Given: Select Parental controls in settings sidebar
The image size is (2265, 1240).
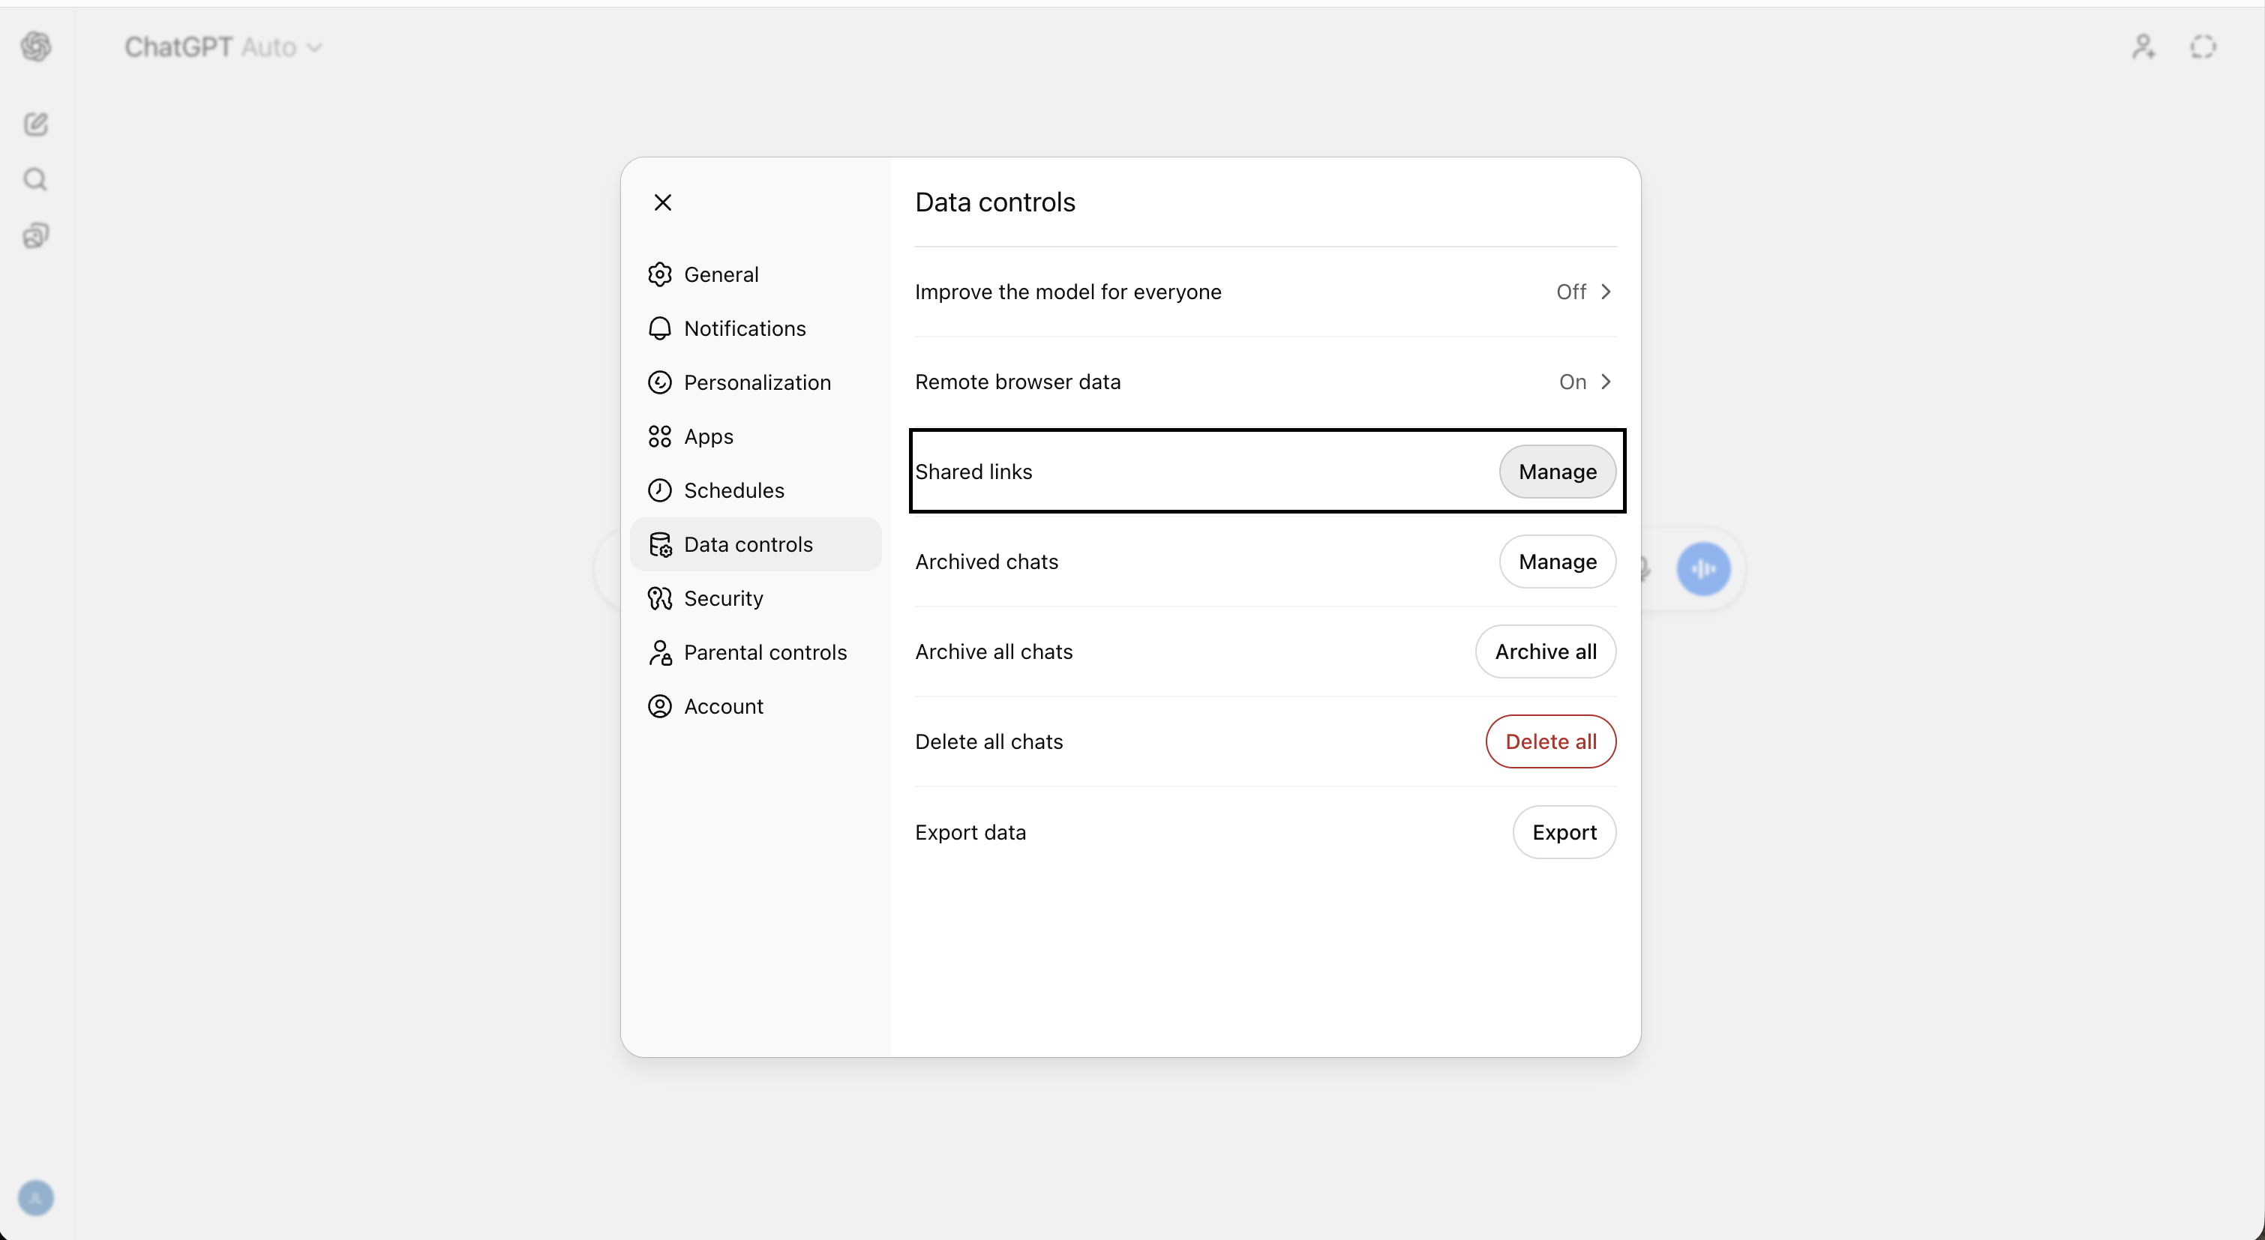Looking at the screenshot, I should pyautogui.click(x=764, y=653).
